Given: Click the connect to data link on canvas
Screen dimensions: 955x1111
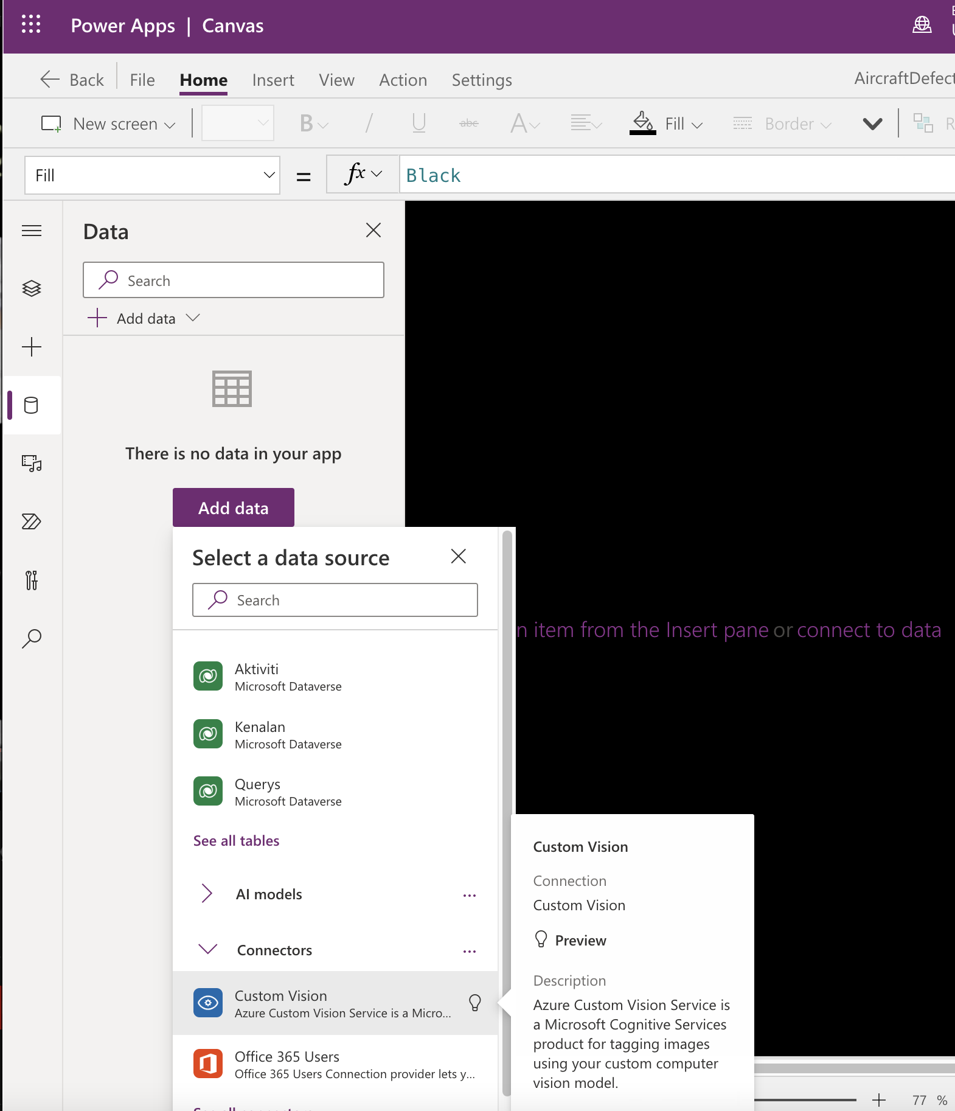Looking at the screenshot, I should pos(869,630).
